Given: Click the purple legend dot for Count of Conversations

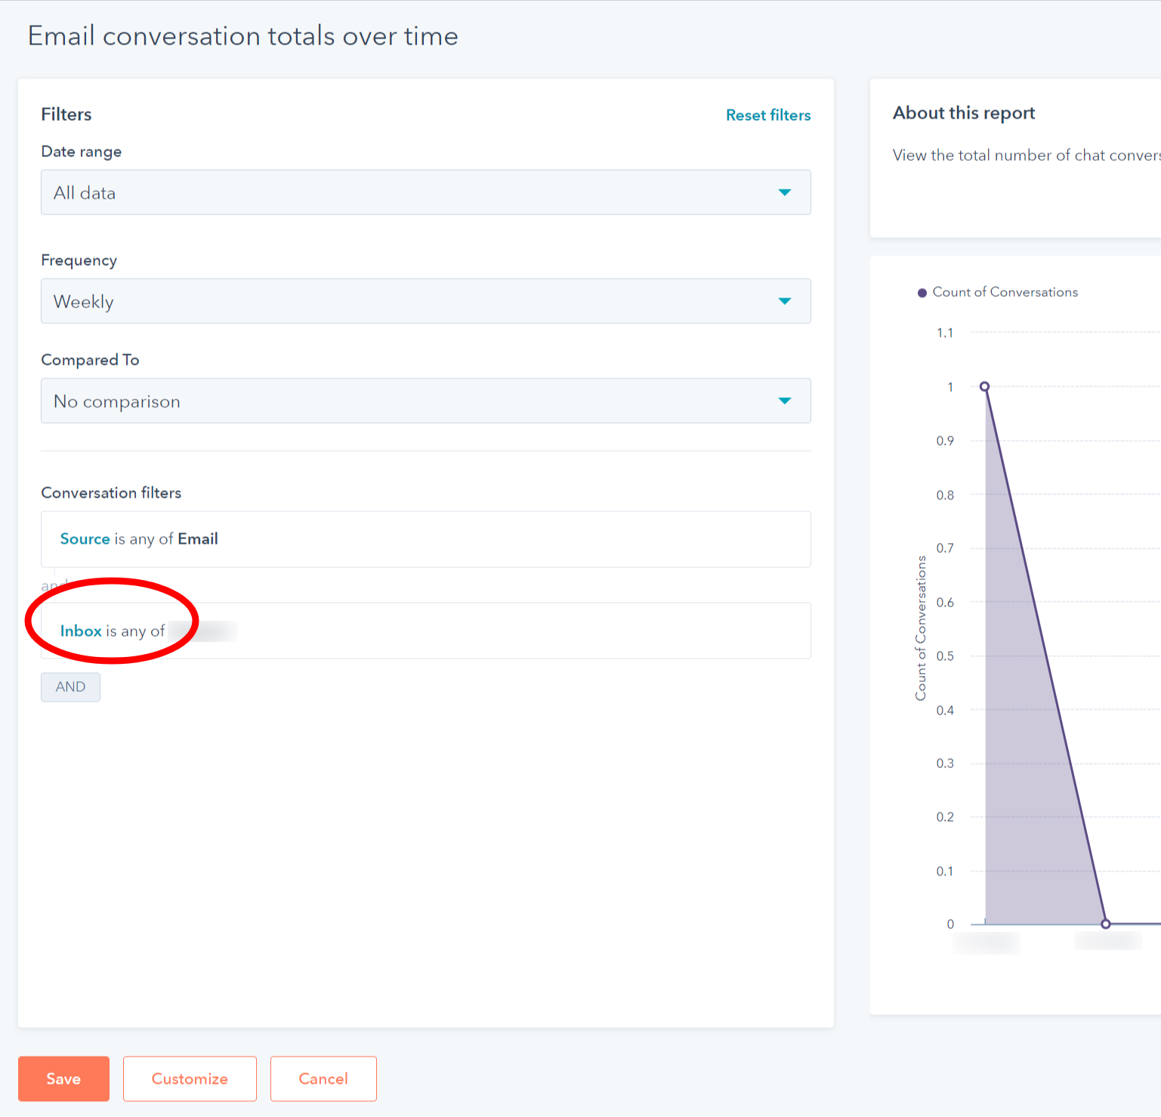Looking at the screenshot, I should 922,293.
